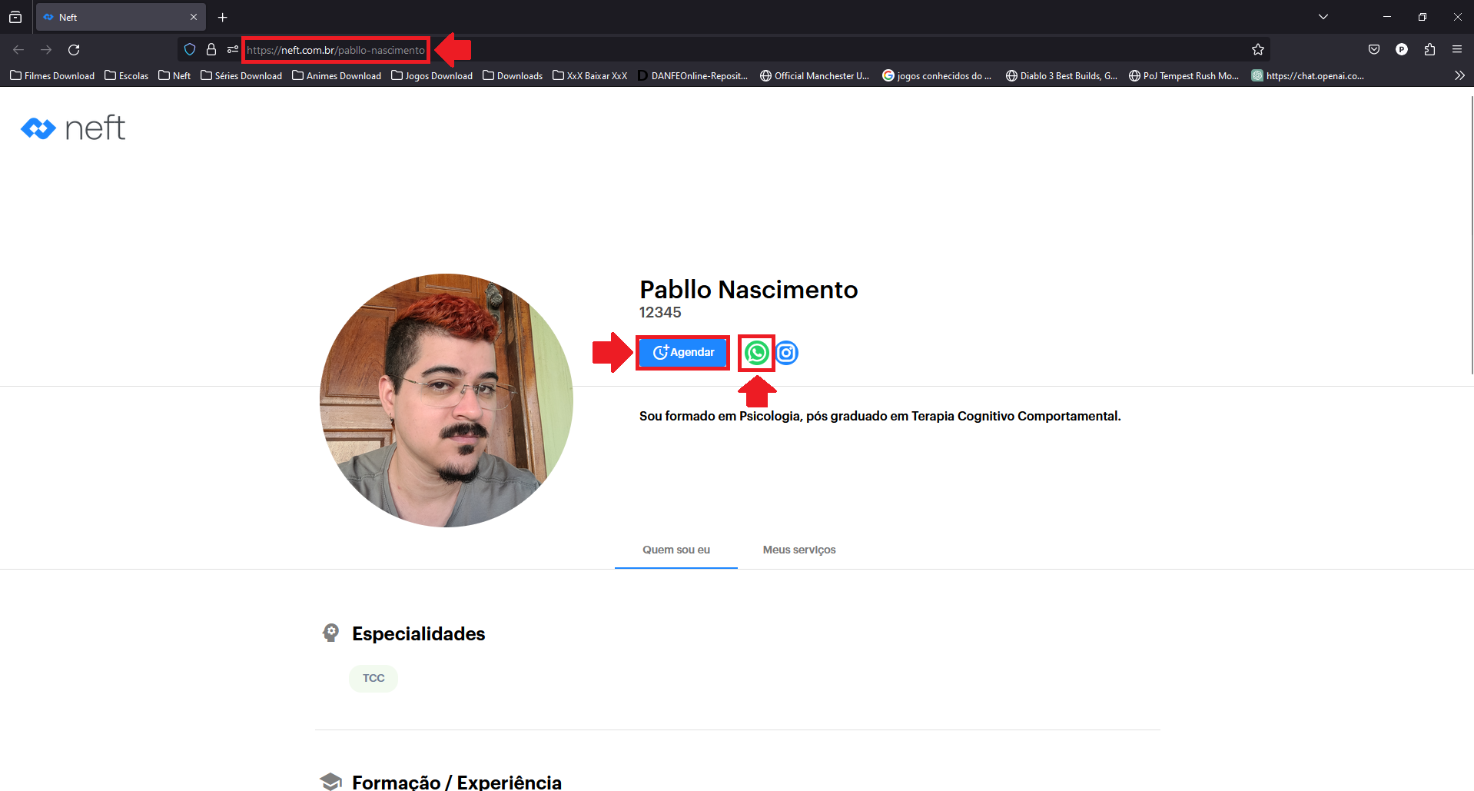This screenshot has width=1474, height=791.
Task: Open the list all tabs dropdown
Action: [1323, 17]
